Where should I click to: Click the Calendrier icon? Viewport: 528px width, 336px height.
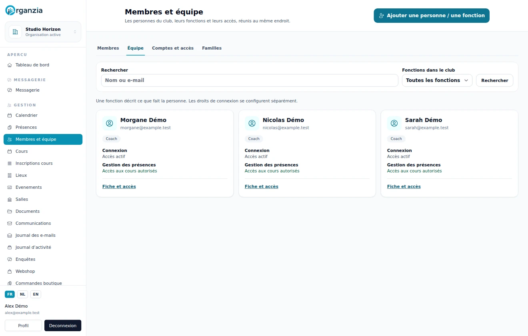(10, 115)
